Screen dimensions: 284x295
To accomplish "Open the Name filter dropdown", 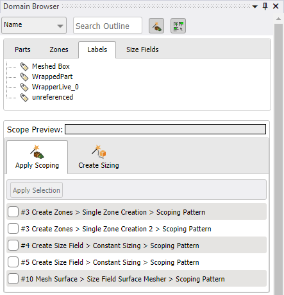I will [x=34, y=26].
